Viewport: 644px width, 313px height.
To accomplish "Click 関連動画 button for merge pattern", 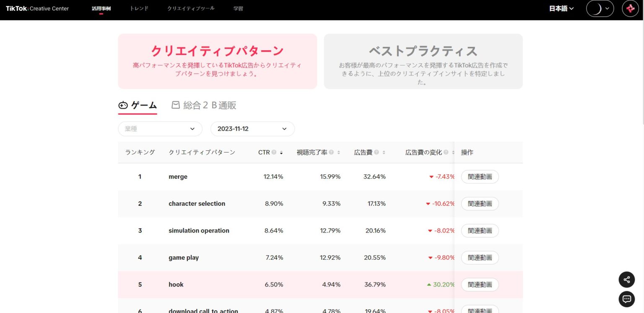I will (480, 176).
